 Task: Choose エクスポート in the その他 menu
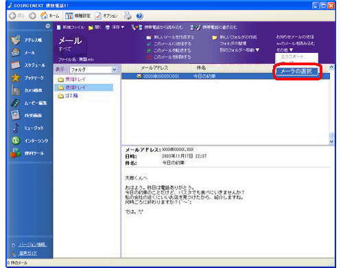(x=292, y=56)
